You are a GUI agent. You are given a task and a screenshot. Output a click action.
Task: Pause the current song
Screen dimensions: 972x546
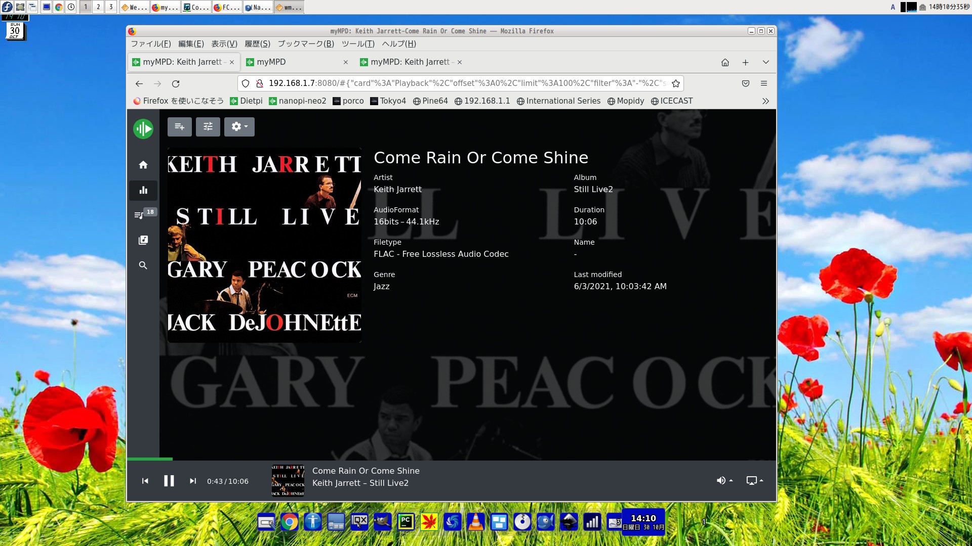(169, 481)
